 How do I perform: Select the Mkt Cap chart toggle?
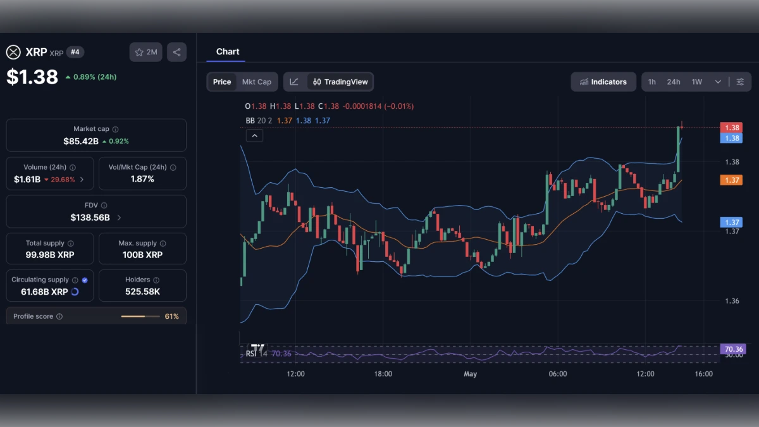tap(257, 82)
